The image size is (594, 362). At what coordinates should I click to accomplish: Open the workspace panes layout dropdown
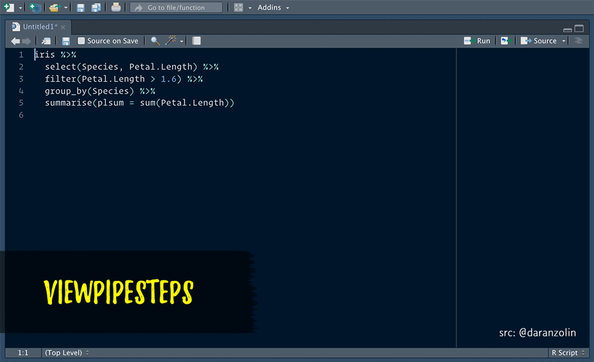[x=238, y=7]
